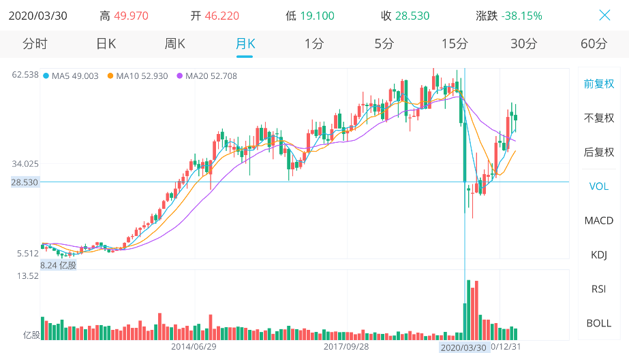Switch the indicator to MACD

pos(599,220)
